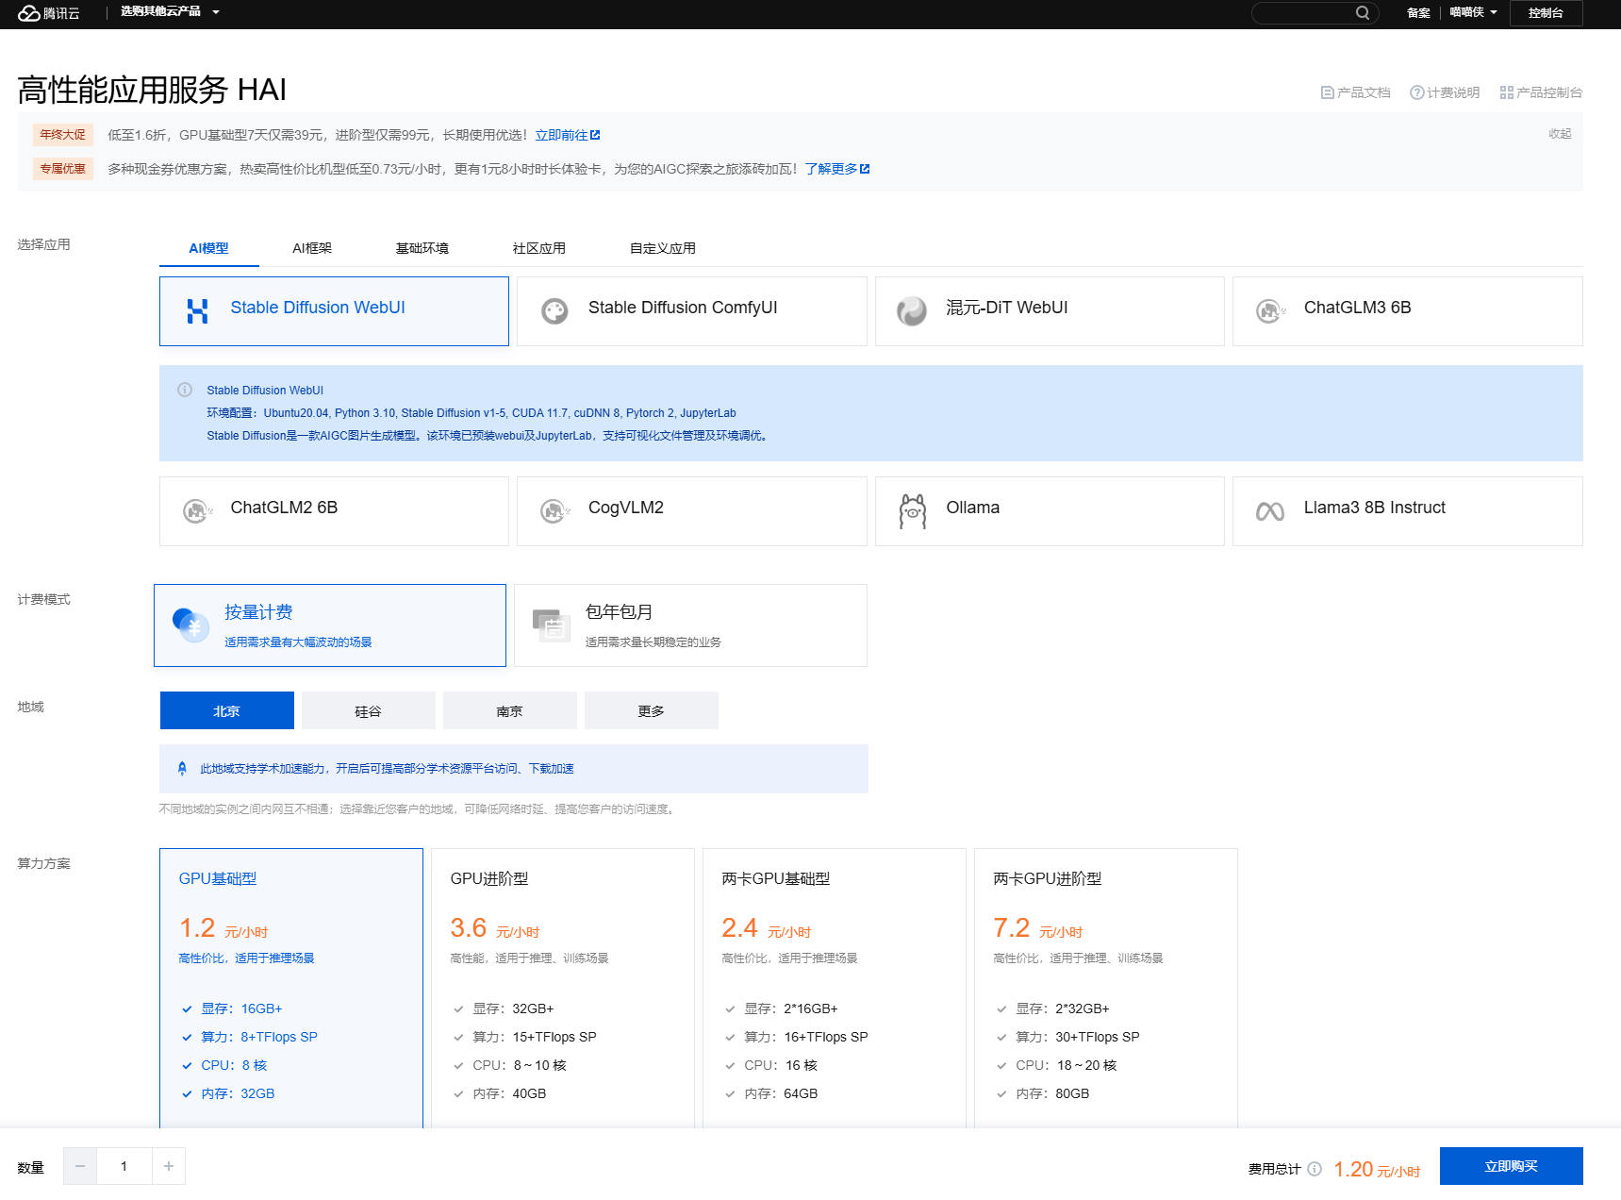
Task: Select 南京 region
Action: point(510,710)
